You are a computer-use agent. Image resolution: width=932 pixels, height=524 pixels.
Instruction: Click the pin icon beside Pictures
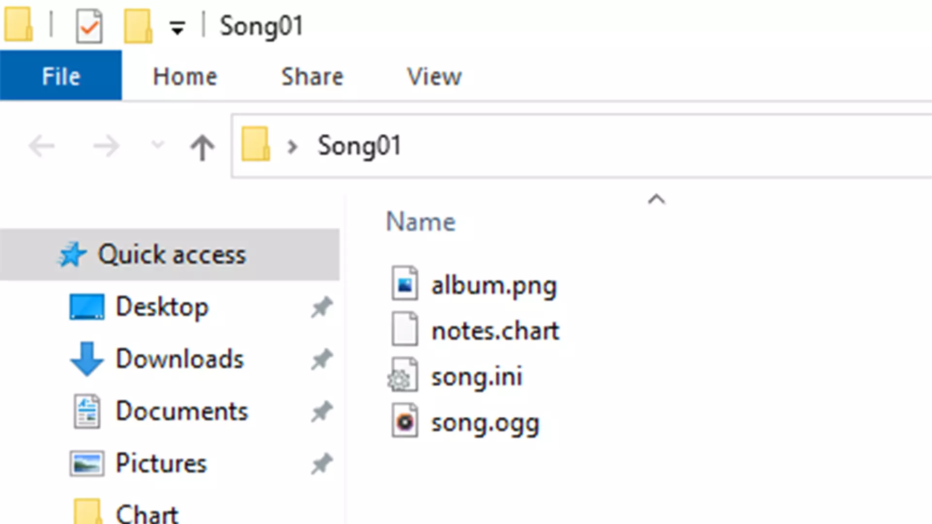[x=322, y=464]
